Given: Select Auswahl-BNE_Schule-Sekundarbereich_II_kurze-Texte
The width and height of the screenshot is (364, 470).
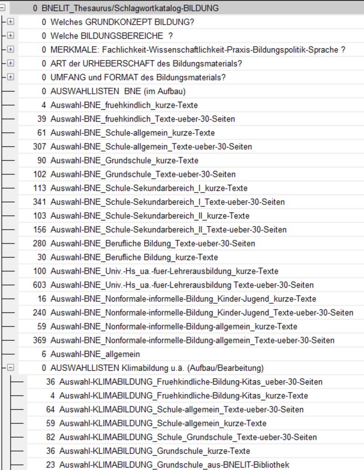Looking at the screenshot, I should click(150, 216).
